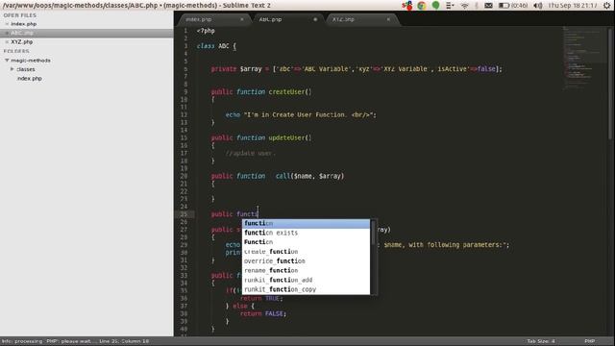Close the XYZ.php editor tab
The height and width of the screenshot is (346, 615).
[x=388, y=19]
